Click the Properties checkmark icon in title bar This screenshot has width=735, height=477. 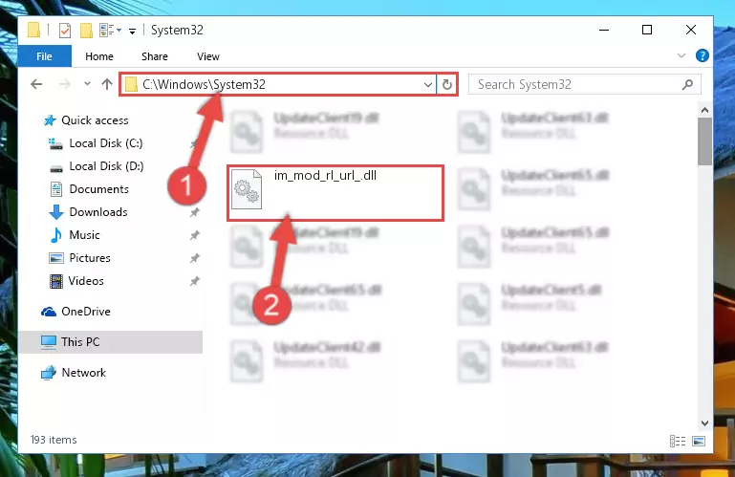[x=65, y=31]
